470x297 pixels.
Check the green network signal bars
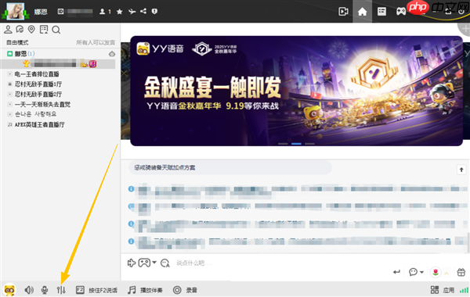click(x=464, y=290)
